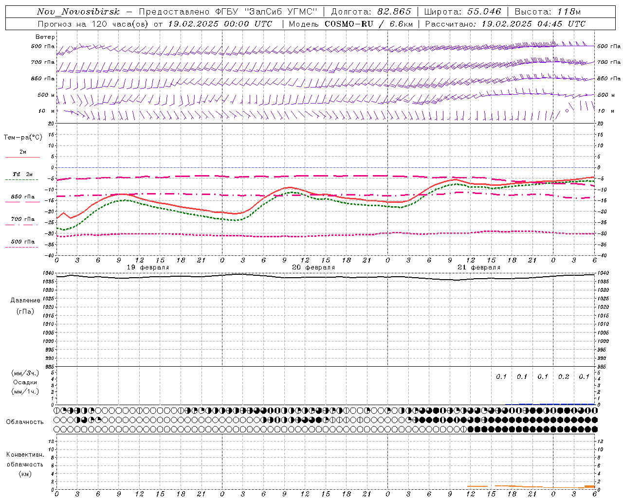The image size is (623, 498).
Task: Click the Давление pressure panel label
Action: [x=25, y=301]
